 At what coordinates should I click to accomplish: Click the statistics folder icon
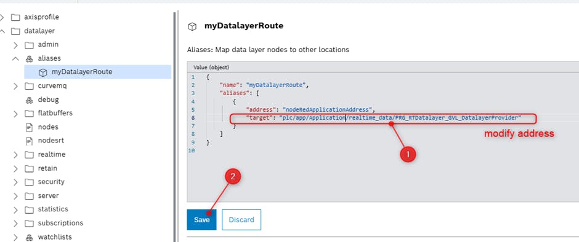click(x=29, y=210)
